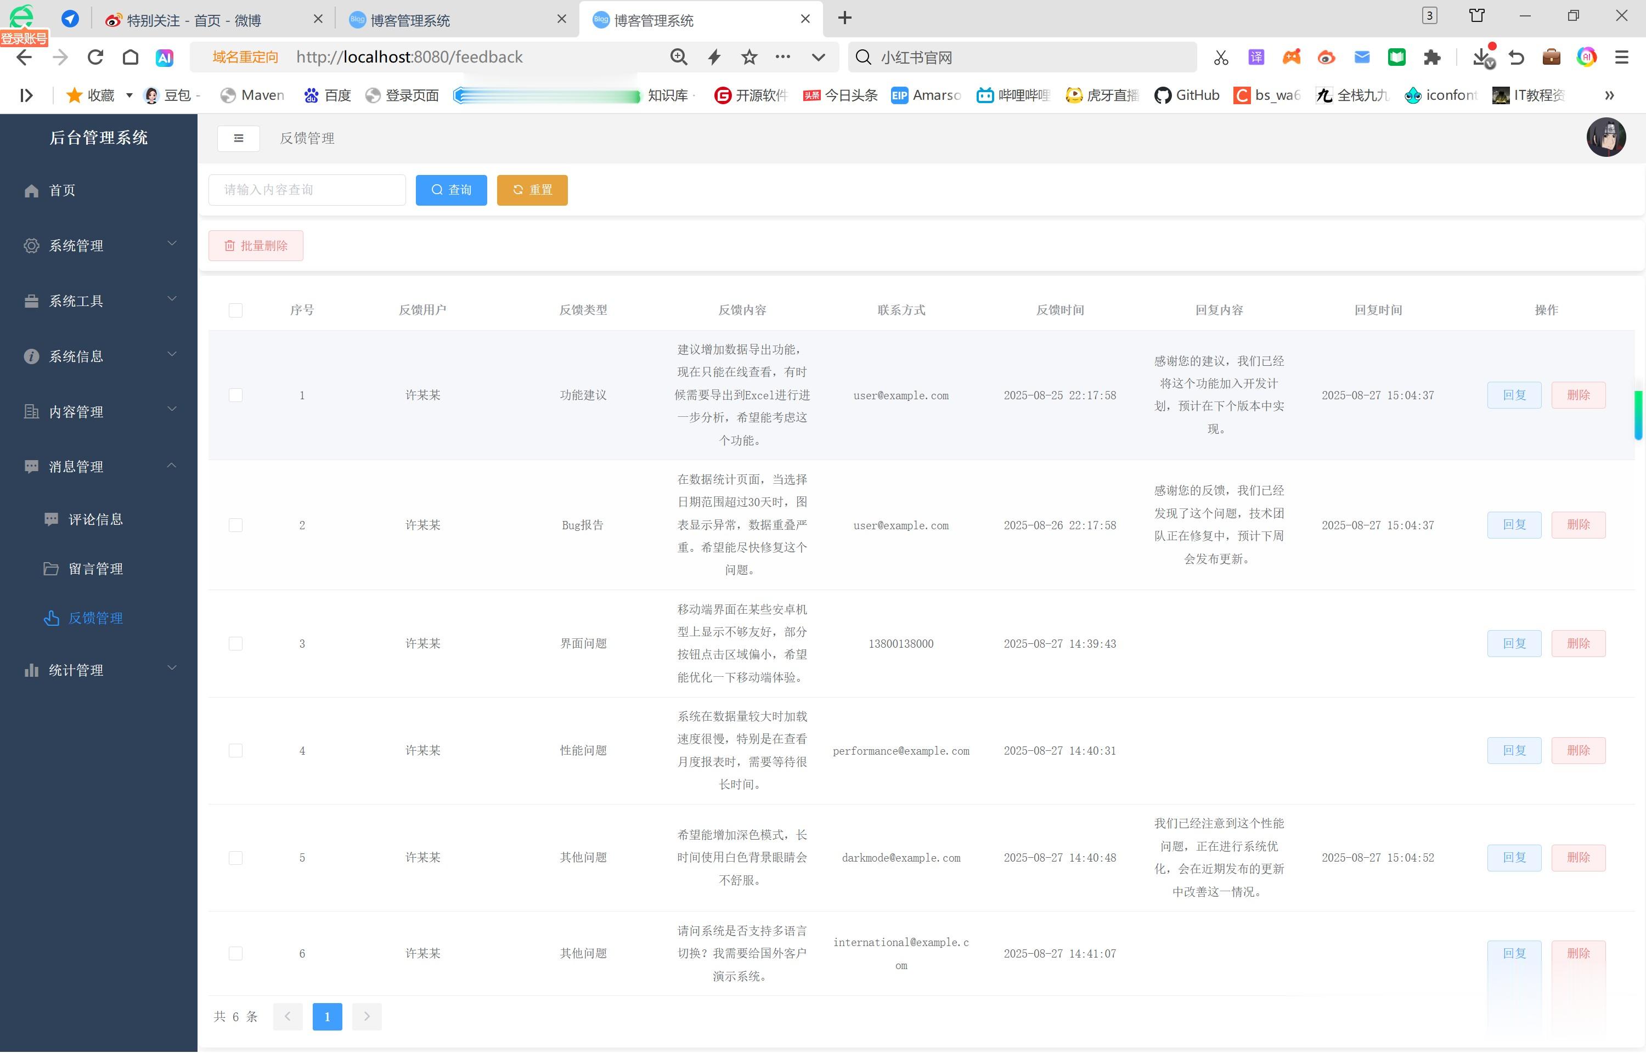1646x1053 pixels.
Task: Open 评论信息 in the sidebar
Action: tap(95, 519)
